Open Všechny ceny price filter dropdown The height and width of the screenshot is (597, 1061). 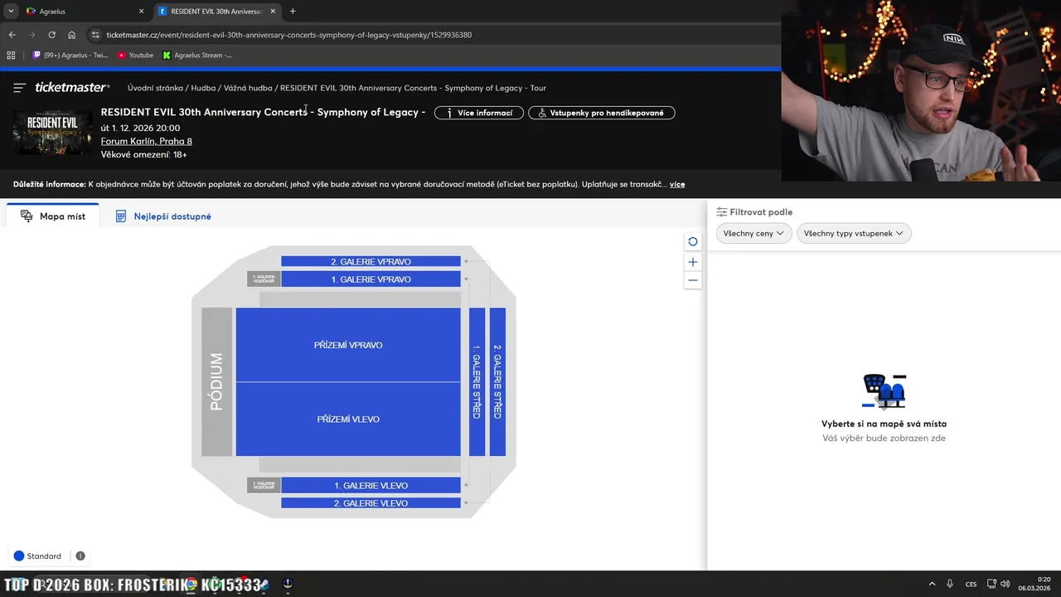tap(753, 234)
